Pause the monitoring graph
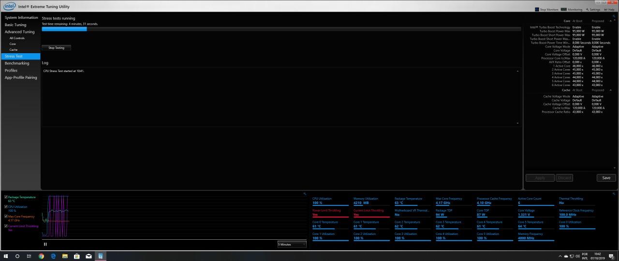 [x=45, y=244]
